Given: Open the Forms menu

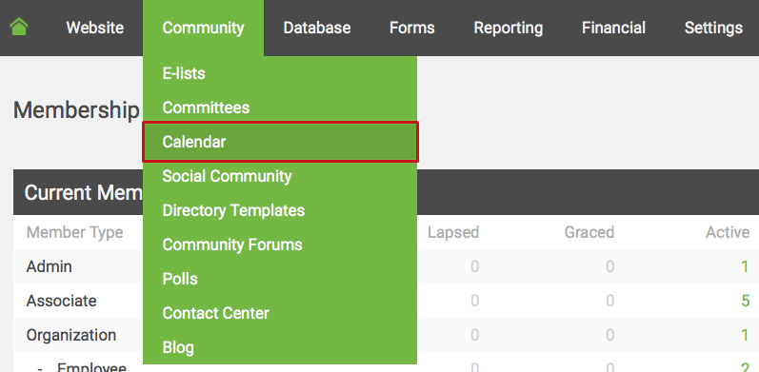Looking at the screenshot, I should 412,28.
